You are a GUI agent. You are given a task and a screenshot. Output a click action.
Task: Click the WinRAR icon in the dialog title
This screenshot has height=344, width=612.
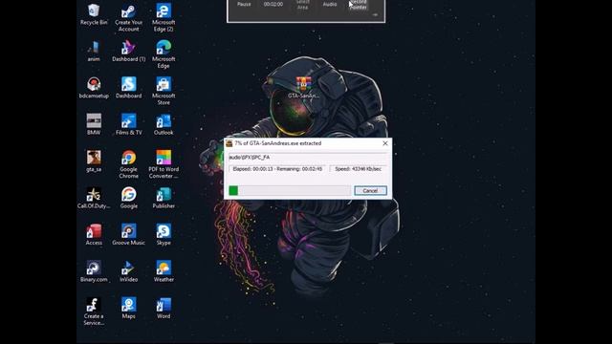pyautogui.click(x=229, y=143)
